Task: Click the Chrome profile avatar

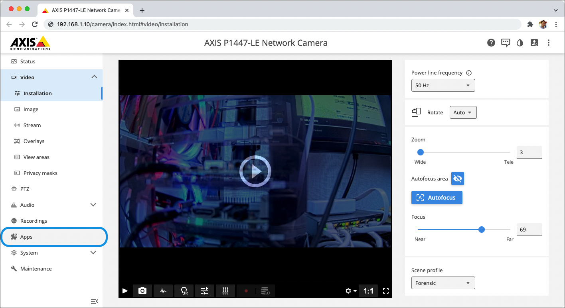Action: pos(543,24)
